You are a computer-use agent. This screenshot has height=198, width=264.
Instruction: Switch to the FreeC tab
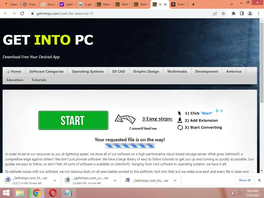178,4
